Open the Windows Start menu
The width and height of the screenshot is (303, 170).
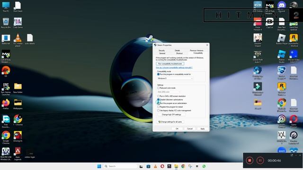click(x=99, y=166)
